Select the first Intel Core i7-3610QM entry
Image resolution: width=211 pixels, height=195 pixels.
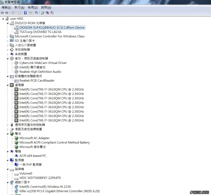point(51,90)
